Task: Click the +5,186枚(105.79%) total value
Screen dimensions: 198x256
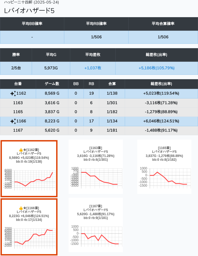Action: click(157, 68)
